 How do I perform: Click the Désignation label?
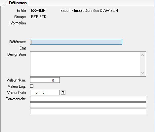[17, 54]
